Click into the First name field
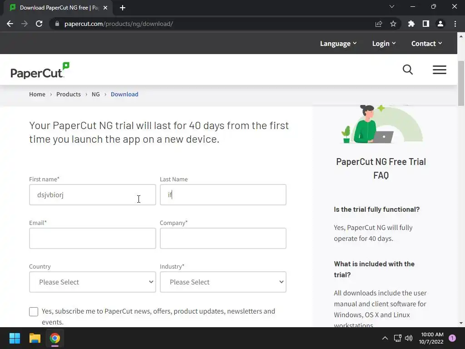Image resolution: width=465 pixels, height=349 pixels. 93,194
